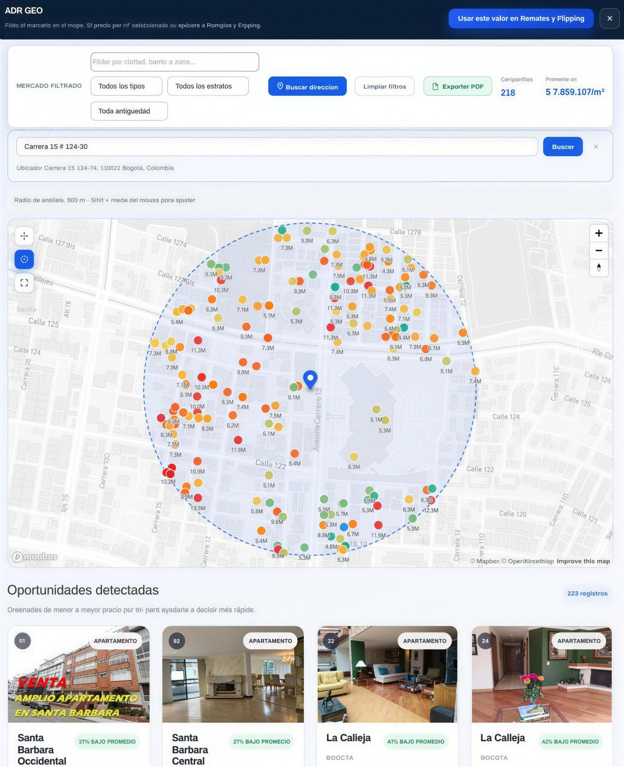Viewport: 624px width, 767px height.
Task: Click the 31% bajo promedio badge
Action: (107, 741)
